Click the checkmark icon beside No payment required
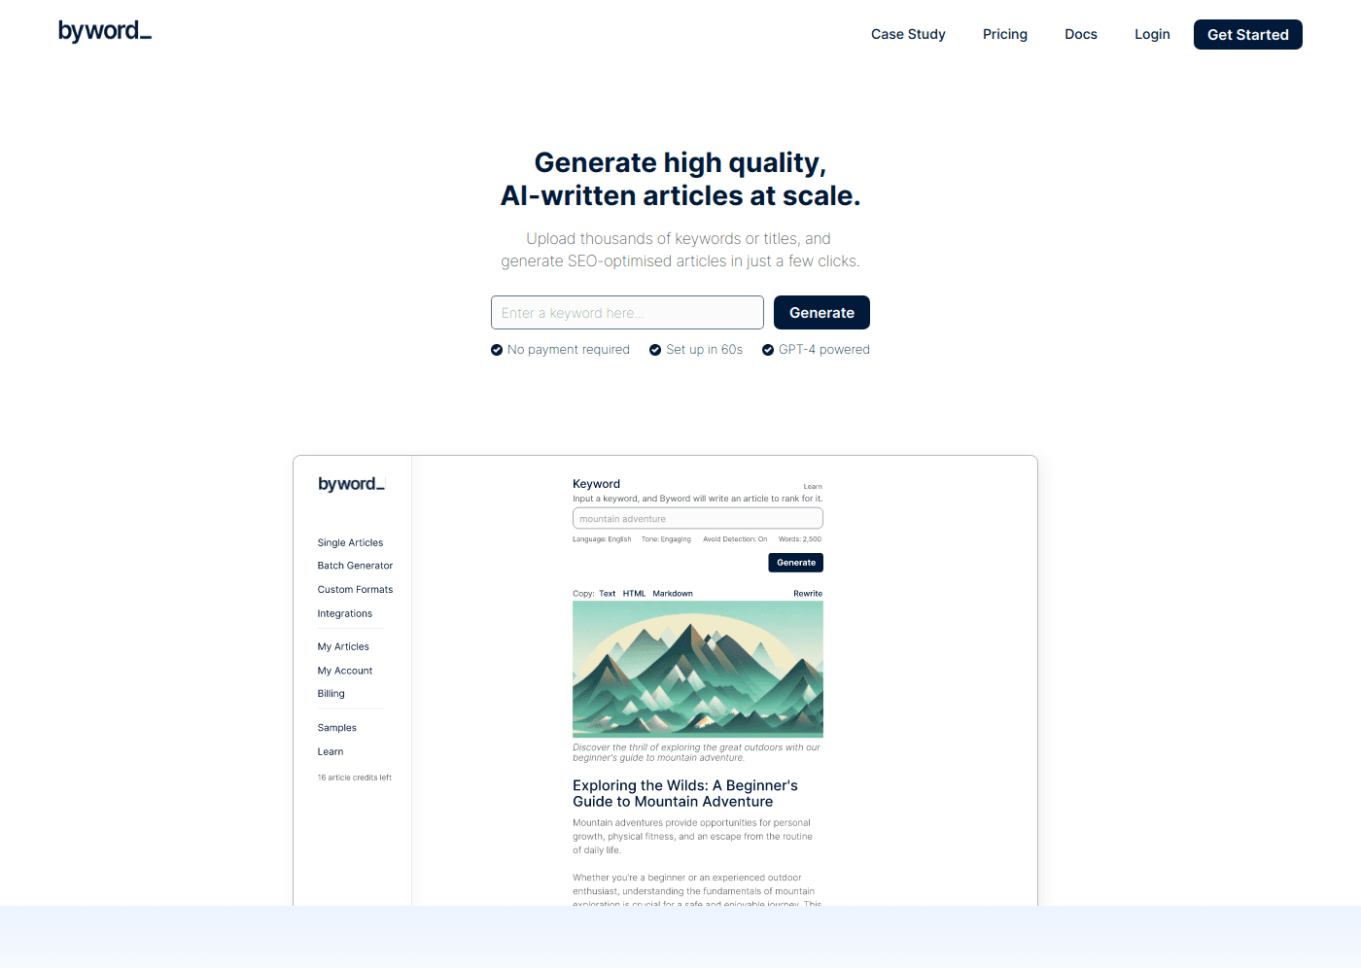Image resolution: width=1361 pixels, height=968 pixels. click(x=497, y=350)
